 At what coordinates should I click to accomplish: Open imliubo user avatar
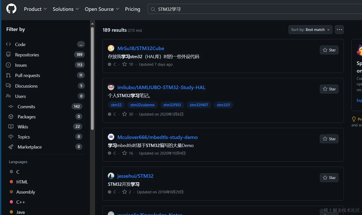pyautogui.click(x=111, y=87)
